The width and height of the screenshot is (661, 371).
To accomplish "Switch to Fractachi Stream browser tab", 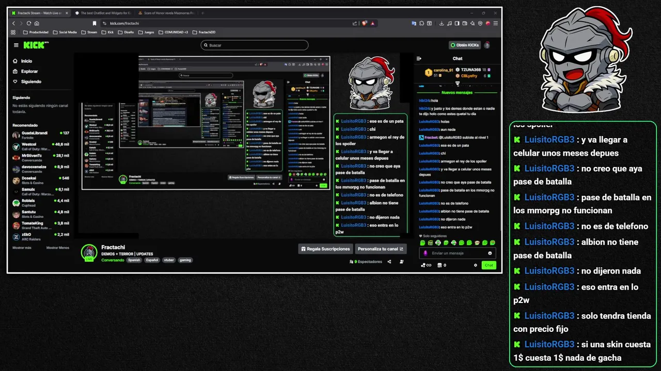I will 40,13.
